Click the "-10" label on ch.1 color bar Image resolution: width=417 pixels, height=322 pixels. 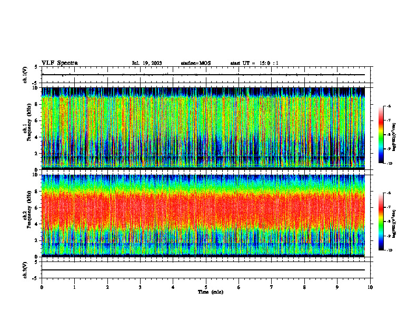click(390, 164)
